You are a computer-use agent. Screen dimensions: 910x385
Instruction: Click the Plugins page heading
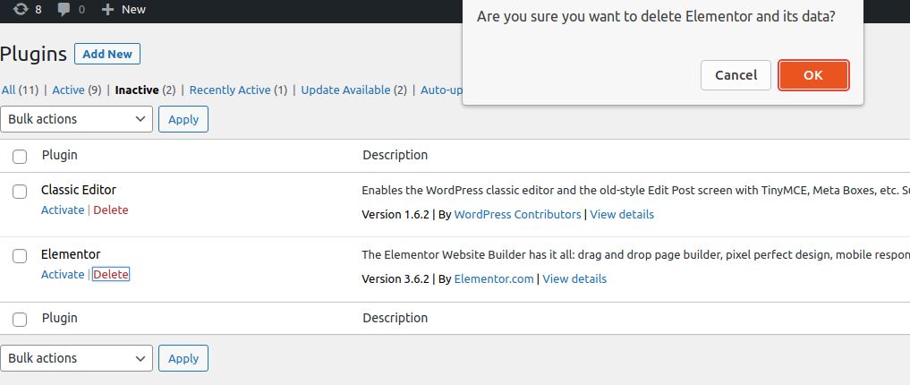coord(34,54)
